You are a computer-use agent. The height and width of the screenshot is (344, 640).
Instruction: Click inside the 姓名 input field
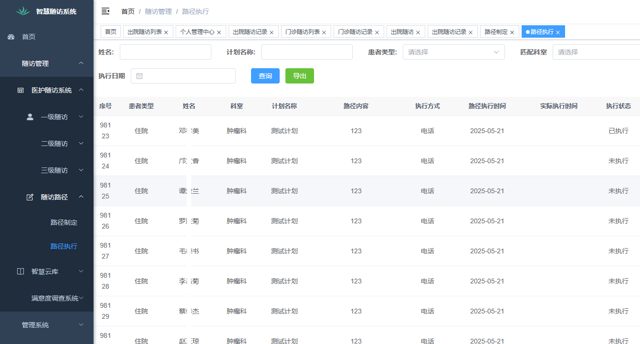[x=165, y=52]
